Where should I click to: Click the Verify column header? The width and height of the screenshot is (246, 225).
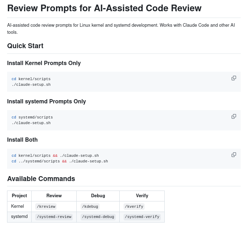click(x=142, y=196)
